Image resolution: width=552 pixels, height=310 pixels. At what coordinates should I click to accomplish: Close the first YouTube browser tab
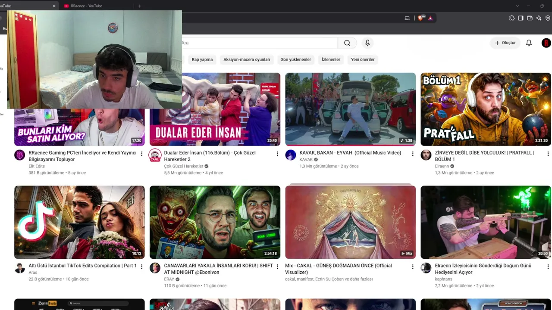click(x=54, y=6)
